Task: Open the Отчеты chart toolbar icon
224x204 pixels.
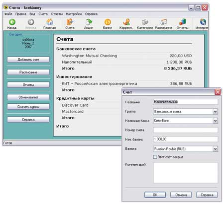Action: (183, 22)
